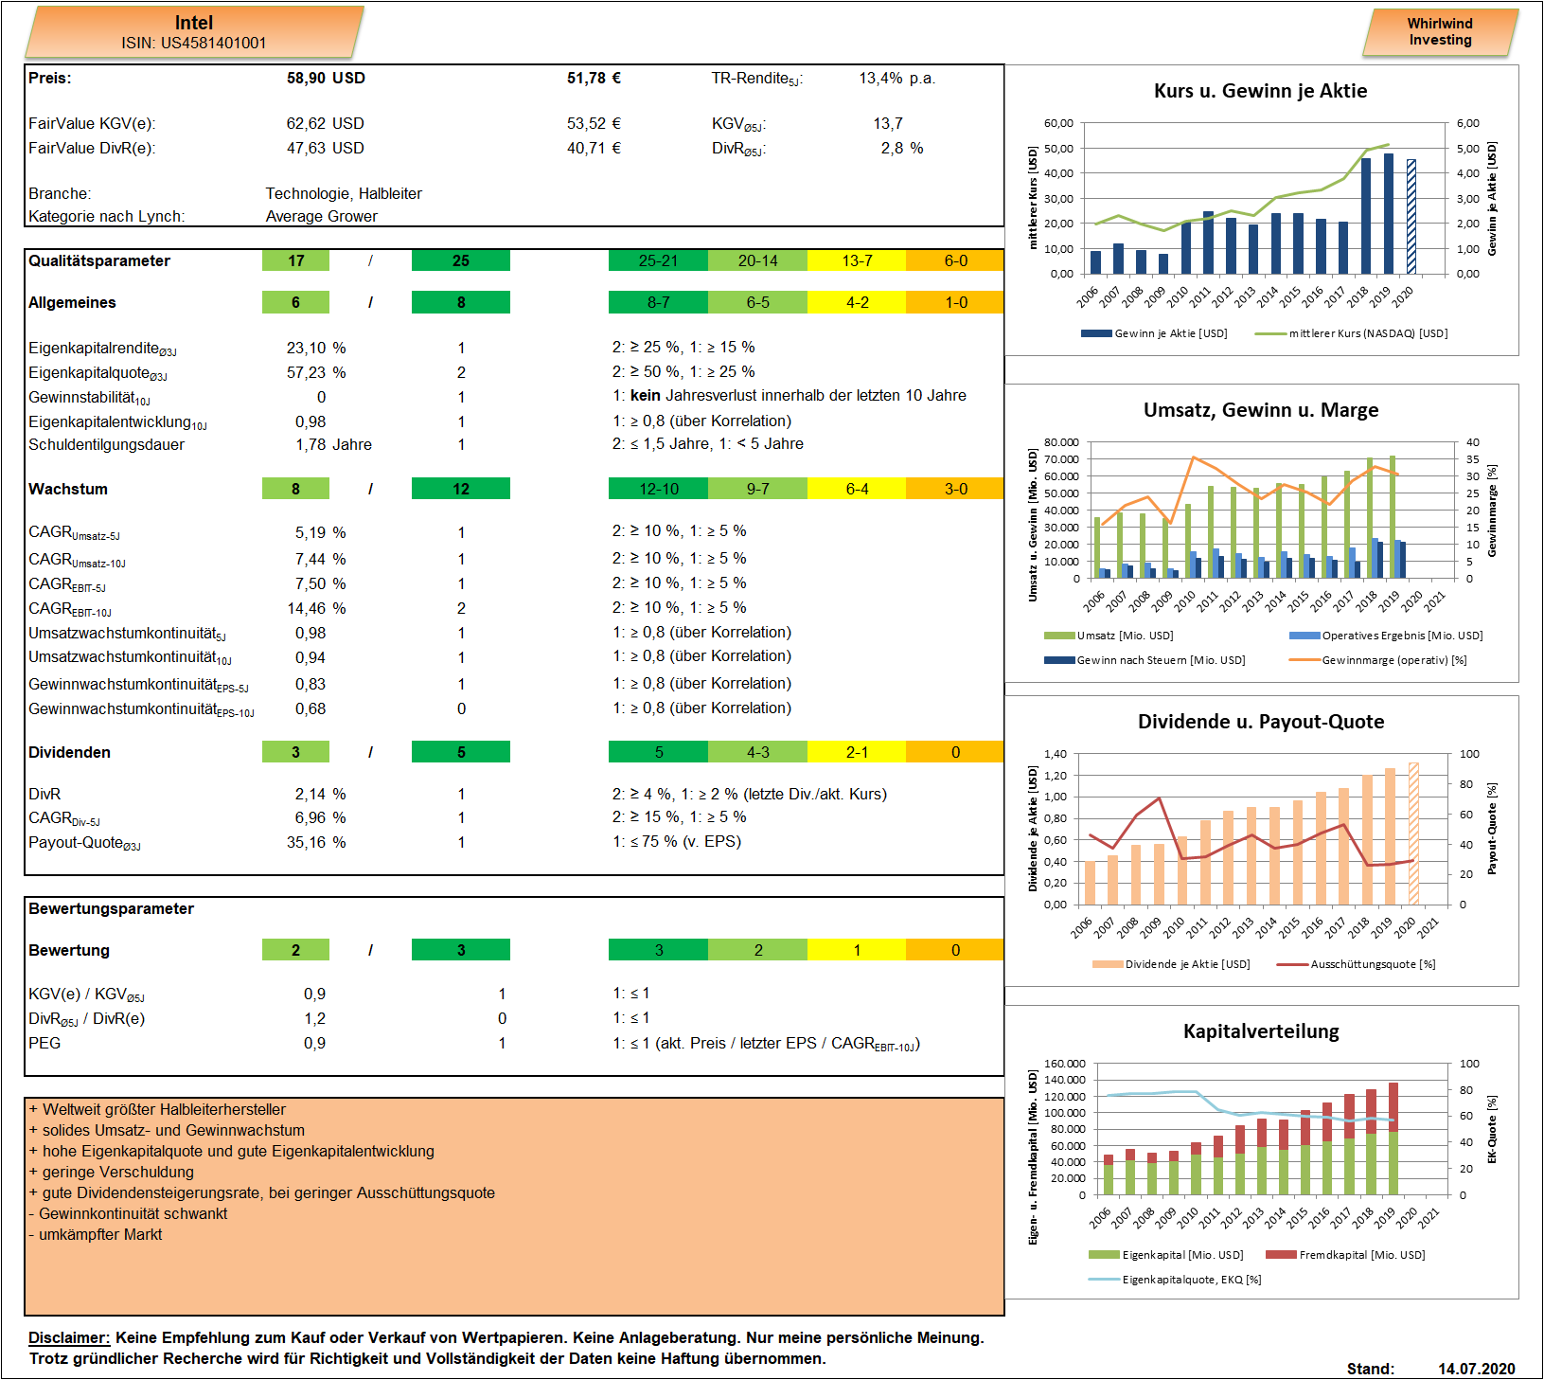Click the mittlerer Kurs (NASDAQ) legend entry
Viewport: 1544px width, 1380px height.
click(1351, 333)
